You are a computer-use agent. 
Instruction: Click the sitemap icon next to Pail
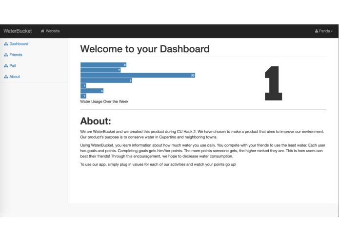coord(6,66)
